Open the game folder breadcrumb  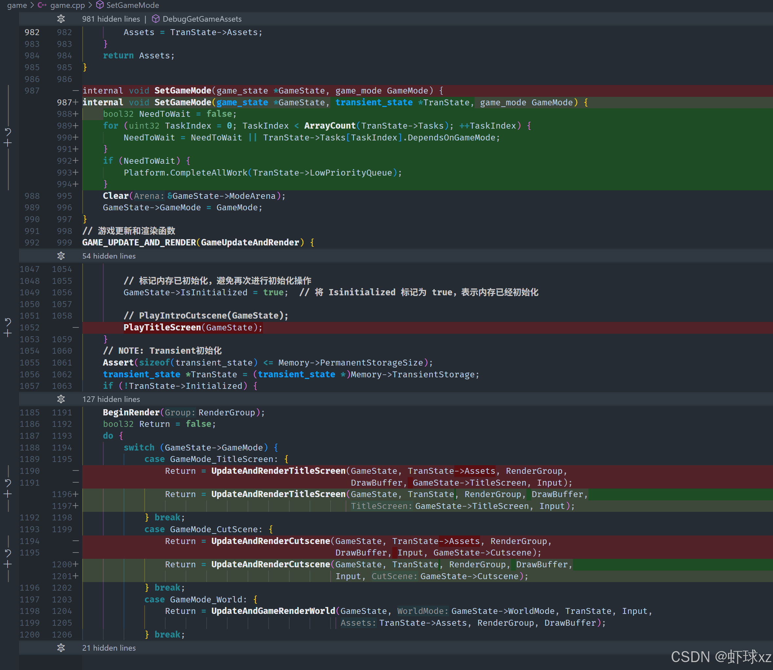coord(17,5)
